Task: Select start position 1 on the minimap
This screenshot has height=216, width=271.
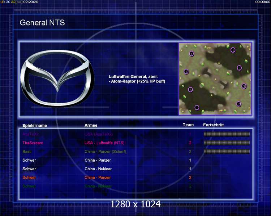Action: click(186, 71)
